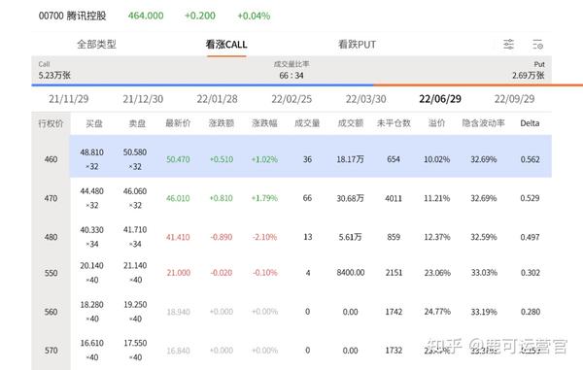This screenshot has width=583, height=370.
Task: Switch to 看跌PUT tab
Action: point(357,45)
